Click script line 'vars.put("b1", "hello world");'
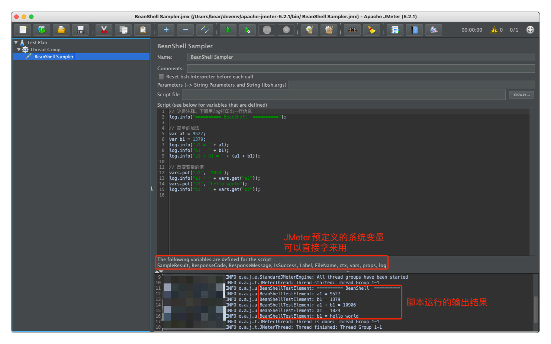The height and width of the screenshot is (344, 551). click(x=208, y=184)
